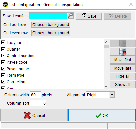Select the Tax year list row text
This screenshot has width=136, height=129.
[x=14, y=43]
